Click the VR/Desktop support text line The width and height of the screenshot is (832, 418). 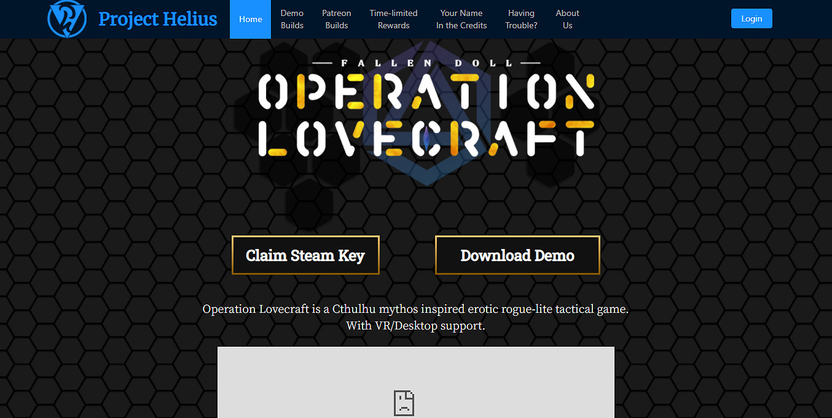coord(415,326)
